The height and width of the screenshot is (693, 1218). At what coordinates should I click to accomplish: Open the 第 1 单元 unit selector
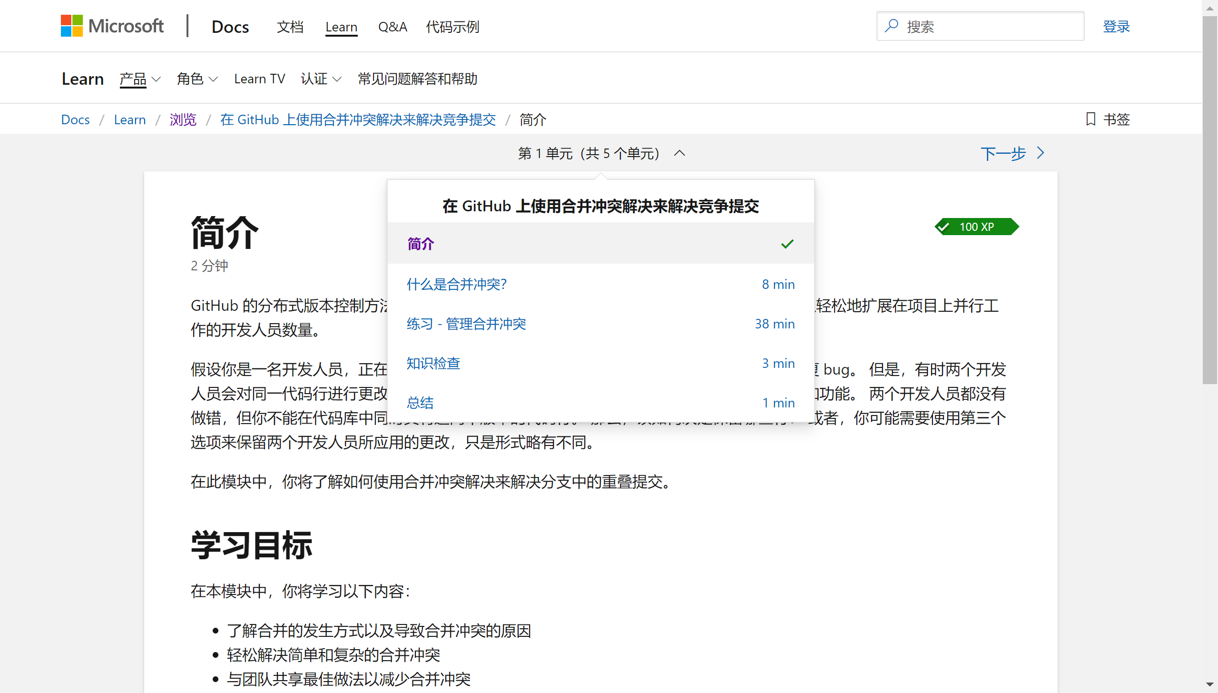coord(601,153)
